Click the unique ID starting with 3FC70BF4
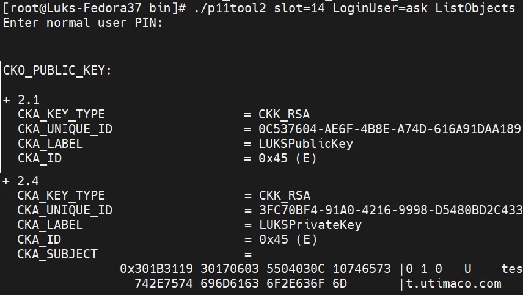The image size is (523, 295). [x=391, y=210]
